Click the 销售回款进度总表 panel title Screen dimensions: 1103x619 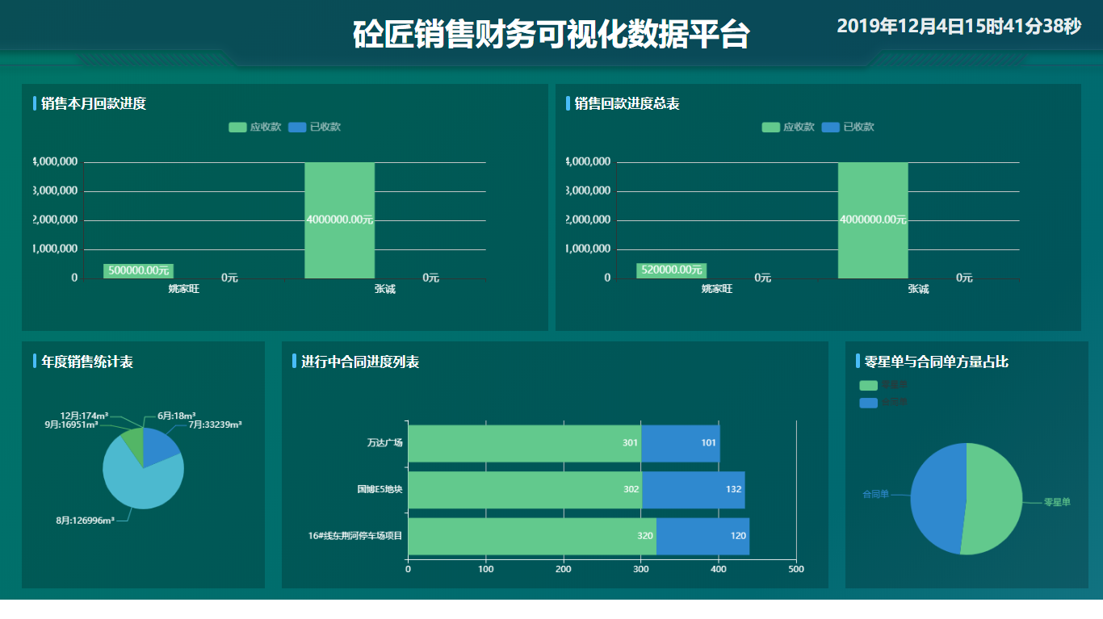(627, 103)
